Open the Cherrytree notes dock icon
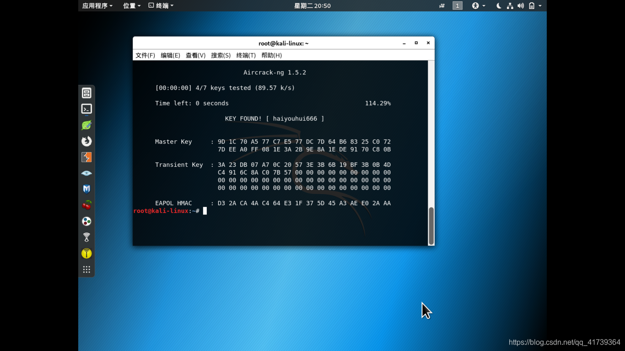The width and height of the screenshot is (625, 351). pyautogui.click(x=86, y=205)
